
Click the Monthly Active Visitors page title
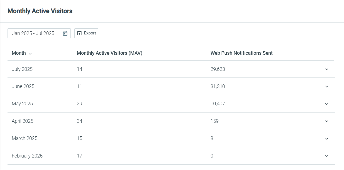(x=40, y=11)
